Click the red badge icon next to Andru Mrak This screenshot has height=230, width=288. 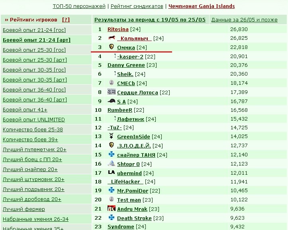tap(112, 209)
